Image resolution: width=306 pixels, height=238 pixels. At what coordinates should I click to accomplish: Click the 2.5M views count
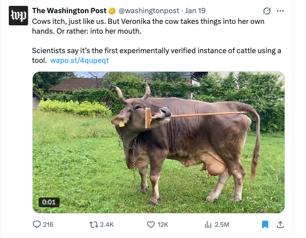click(x=222, y=224)
